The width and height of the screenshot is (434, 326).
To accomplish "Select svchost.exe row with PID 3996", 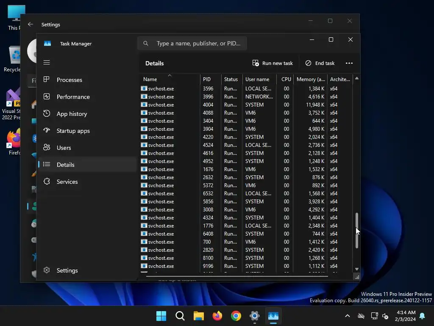I will (246, 97).
